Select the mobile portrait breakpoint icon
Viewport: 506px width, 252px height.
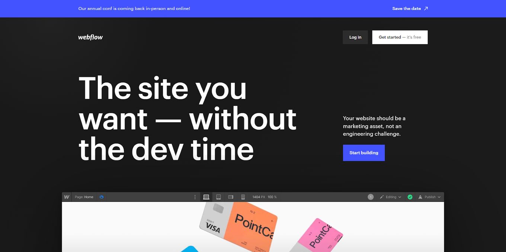pos(243,197)
